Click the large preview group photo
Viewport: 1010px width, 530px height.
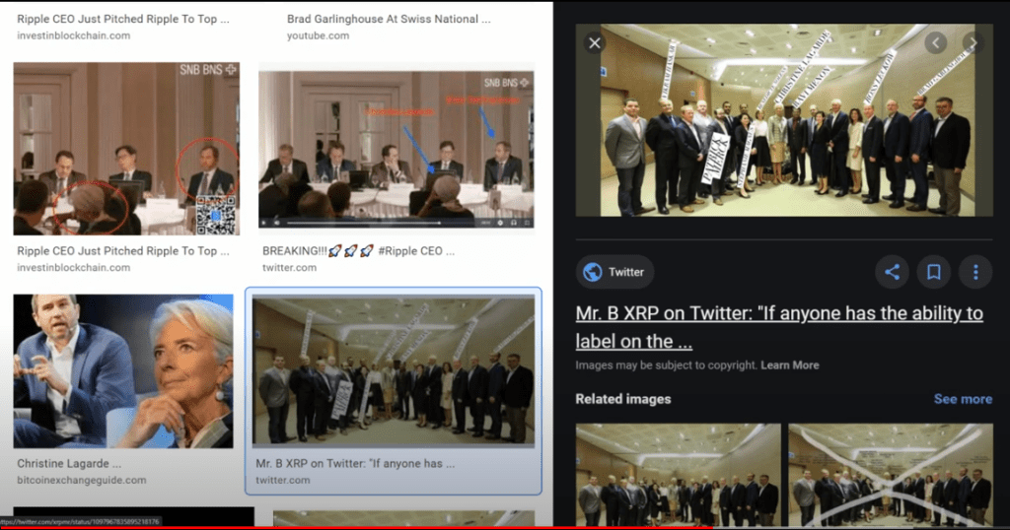[x=787, y=120]
